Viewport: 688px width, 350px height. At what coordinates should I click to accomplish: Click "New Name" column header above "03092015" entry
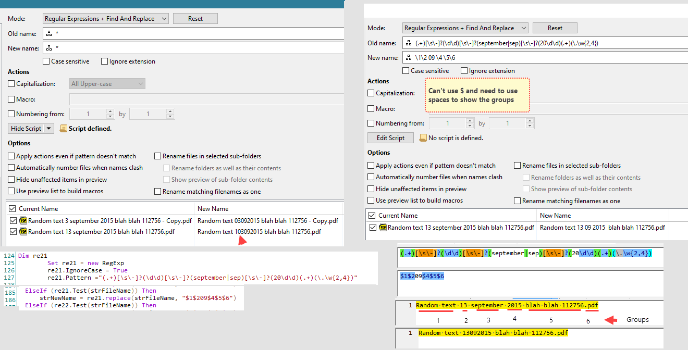(x=213, y=209)
